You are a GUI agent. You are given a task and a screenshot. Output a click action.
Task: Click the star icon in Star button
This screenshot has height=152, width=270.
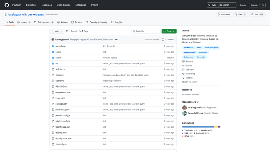[252, 14]
